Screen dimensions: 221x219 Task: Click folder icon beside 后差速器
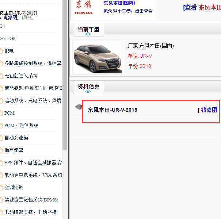point(1,150)
